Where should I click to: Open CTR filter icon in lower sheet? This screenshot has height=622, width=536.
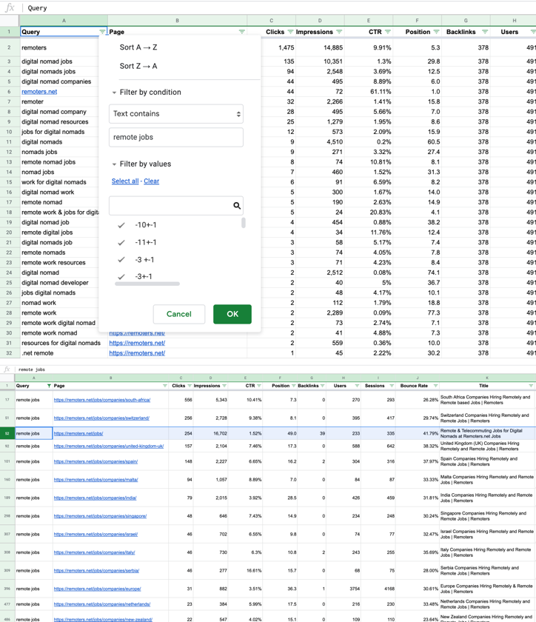point(259,386)
